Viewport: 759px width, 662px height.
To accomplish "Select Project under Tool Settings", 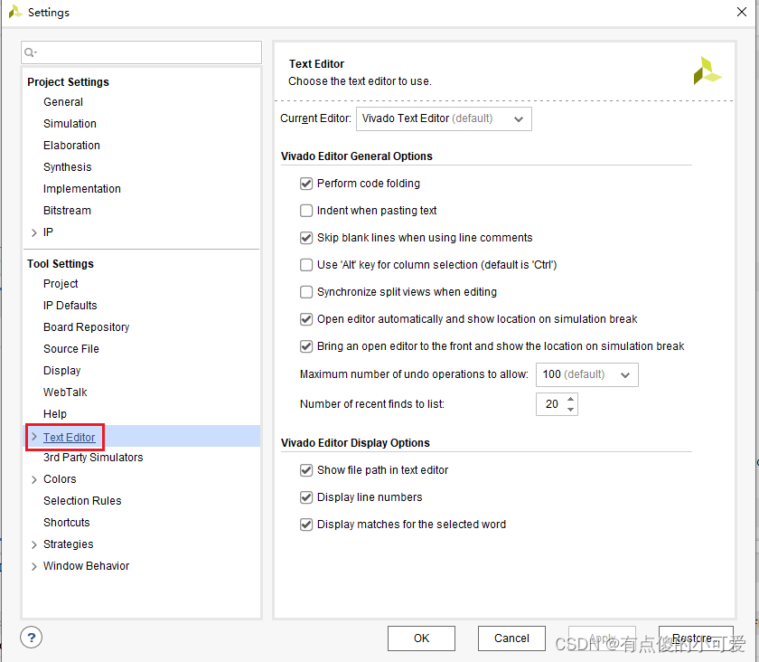I will click(61, 284).
